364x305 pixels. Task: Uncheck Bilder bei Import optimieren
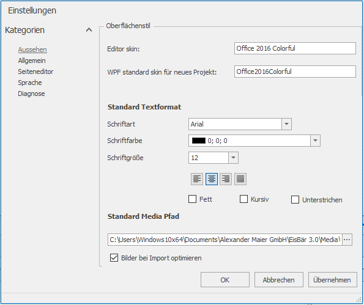[x=114, y=258]
